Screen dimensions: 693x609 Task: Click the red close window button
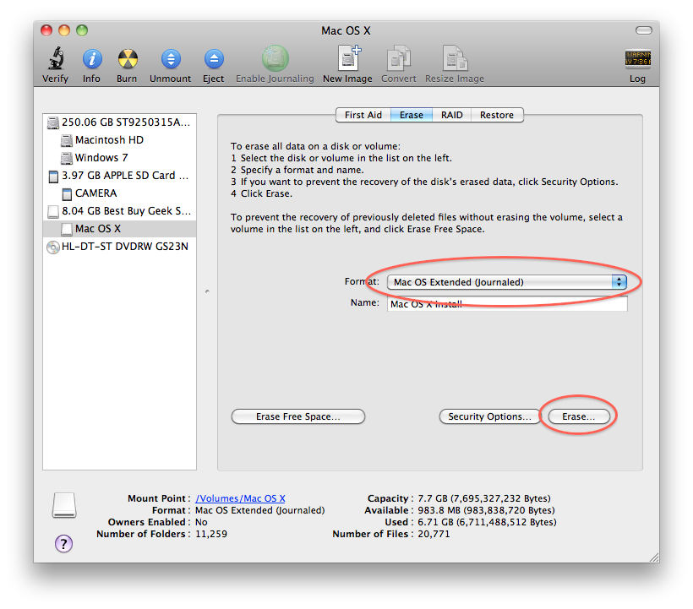(46, 30)
